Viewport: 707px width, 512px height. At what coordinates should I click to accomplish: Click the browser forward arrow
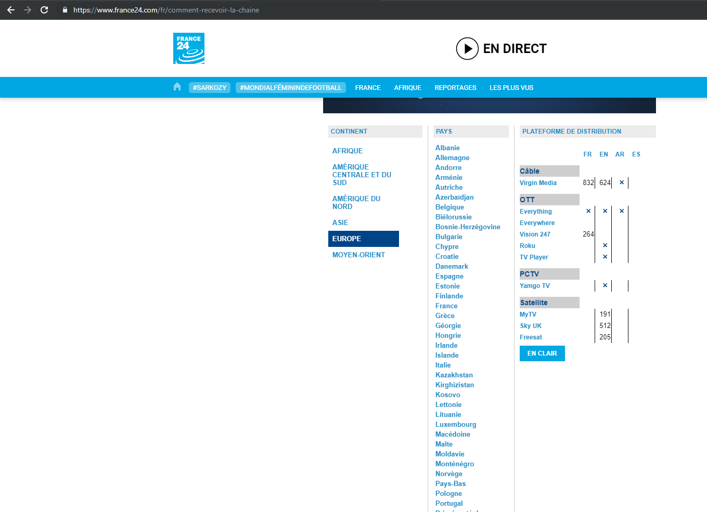click(28, 10)
